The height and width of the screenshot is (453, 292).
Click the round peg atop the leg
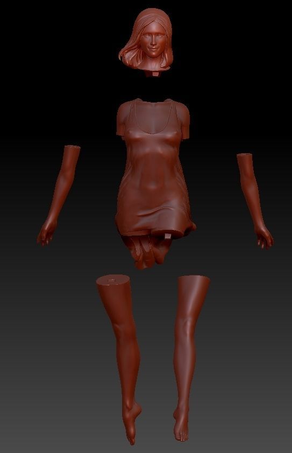[x=112, y=280]
